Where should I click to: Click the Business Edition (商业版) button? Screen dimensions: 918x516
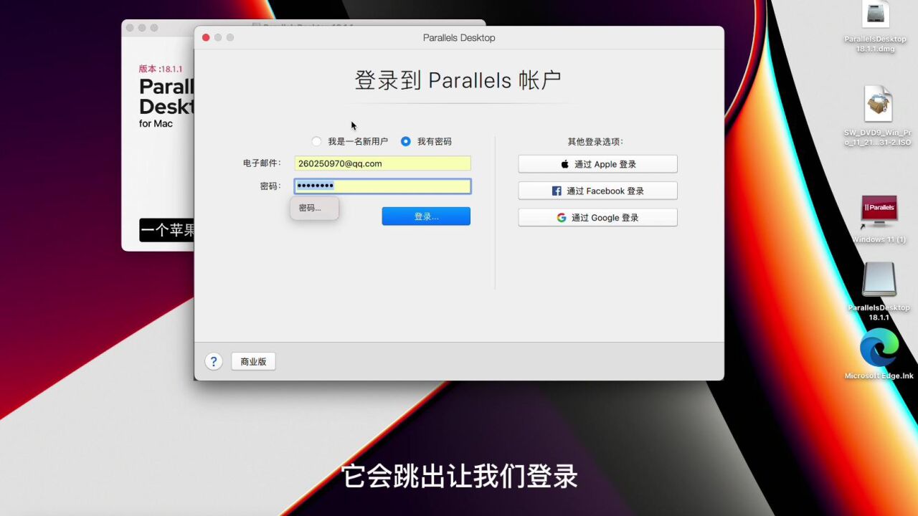[253, 362]
